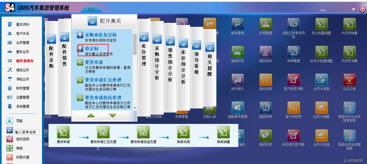Open 采购询价及定标 link
The width and height of the screenshot is (367, 164).
pyautogui.click(x=101, y=35)
